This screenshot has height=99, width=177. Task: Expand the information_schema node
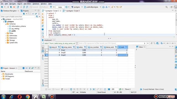tap(8, 26)
